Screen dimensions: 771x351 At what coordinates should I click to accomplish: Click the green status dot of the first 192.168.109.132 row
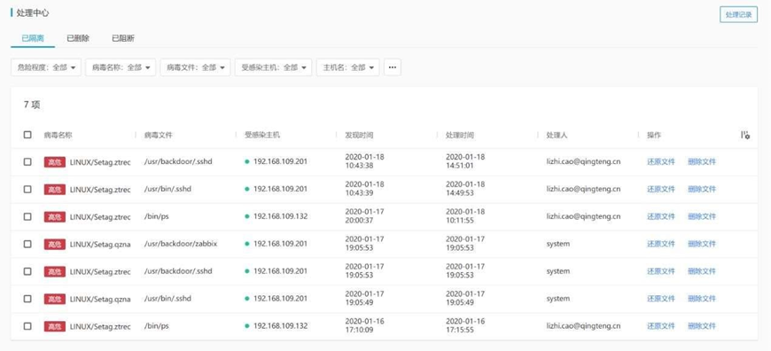pos(247,216)
